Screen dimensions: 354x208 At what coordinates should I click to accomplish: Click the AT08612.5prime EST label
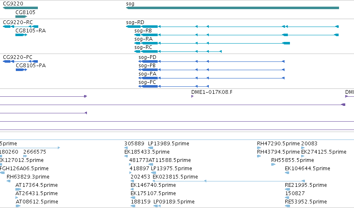37,202
